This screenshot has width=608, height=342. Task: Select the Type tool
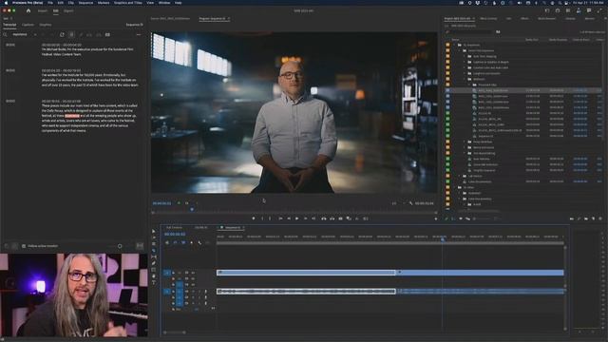154,283
